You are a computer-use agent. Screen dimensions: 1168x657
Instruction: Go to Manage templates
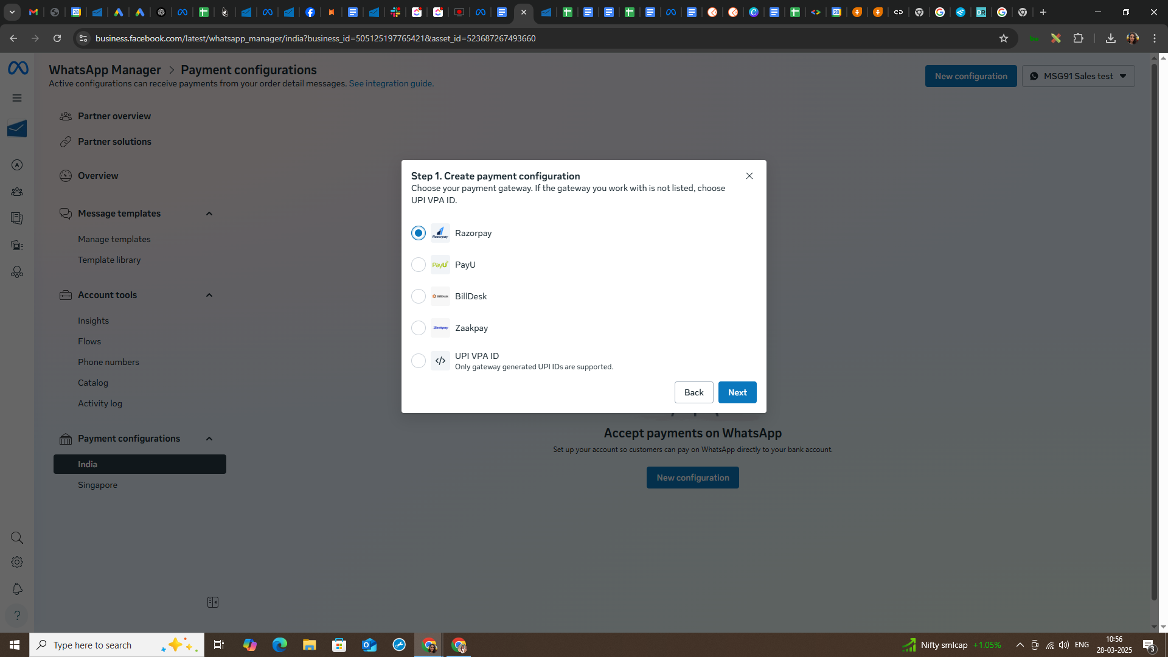click(114, 239)
